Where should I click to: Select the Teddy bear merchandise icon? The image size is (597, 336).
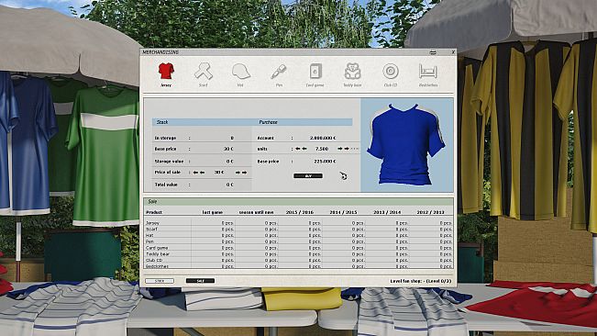coord(352,72)
